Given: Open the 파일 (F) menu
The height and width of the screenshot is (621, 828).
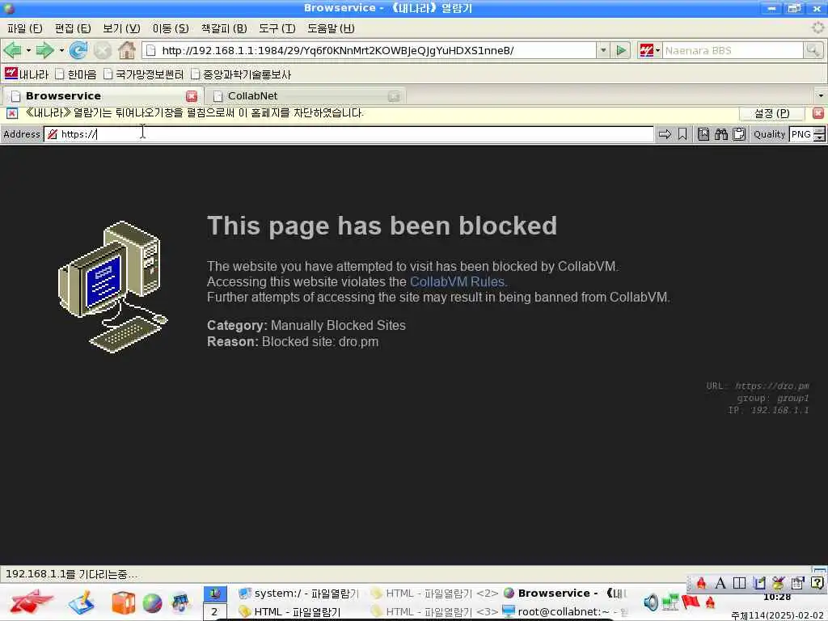Looking at the screenshot, I should point(24,28).
